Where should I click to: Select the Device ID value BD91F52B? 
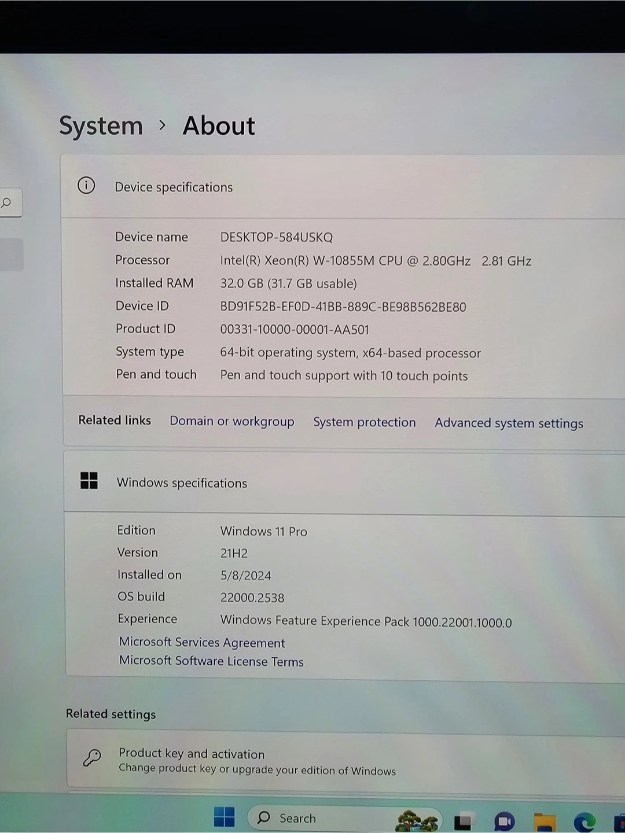pyautogui.click(x=343, y=307)
